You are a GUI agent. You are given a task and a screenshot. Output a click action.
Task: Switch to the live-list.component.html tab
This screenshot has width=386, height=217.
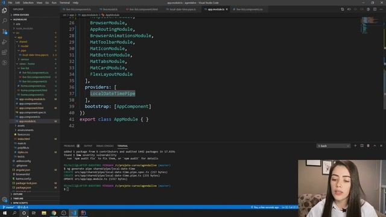click(142, 10)
